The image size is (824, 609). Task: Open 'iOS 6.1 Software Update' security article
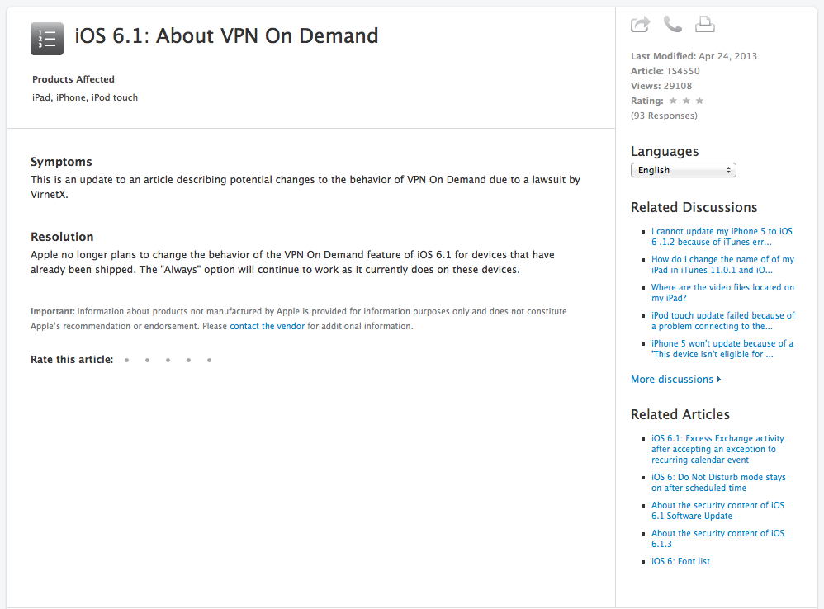[x=717, y=511]
